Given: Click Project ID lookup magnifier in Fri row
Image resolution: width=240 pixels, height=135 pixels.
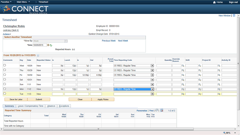Looking at the screenshot, I should 219,75.
